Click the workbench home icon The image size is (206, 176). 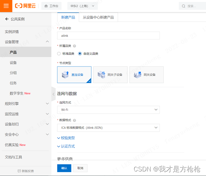pyautogui.click(x=46, y=6)
